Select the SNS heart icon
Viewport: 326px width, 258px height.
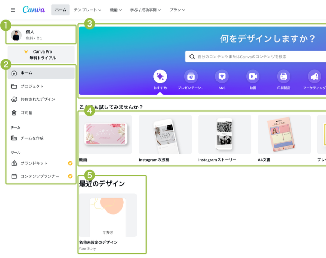[222, 76]
